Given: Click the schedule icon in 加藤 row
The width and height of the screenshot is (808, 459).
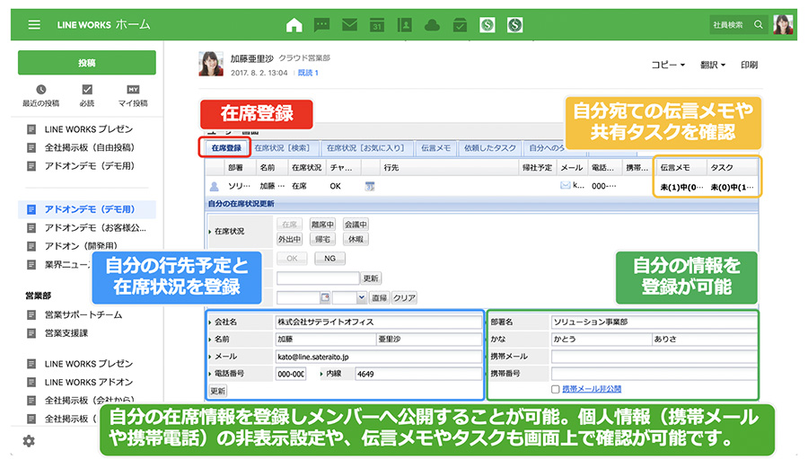Looking at the screenshot, I should pyautogui.click(x=370, y=186).
